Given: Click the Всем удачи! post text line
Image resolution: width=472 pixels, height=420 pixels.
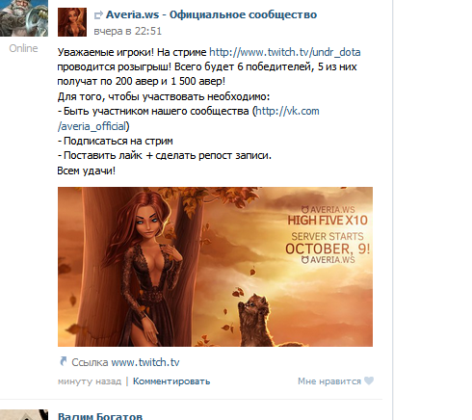Looking at the screenshot, I should pyautogui.click(x=87, y=171).
